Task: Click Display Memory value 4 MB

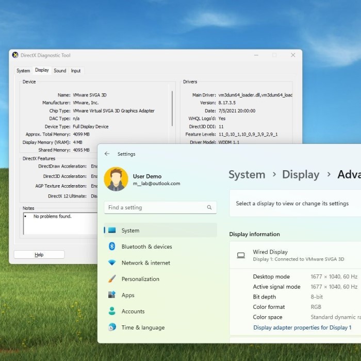Action: 77,142
